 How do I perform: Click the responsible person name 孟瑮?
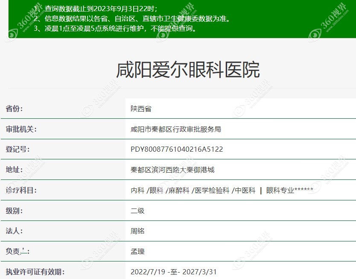[x=137, y=251]
